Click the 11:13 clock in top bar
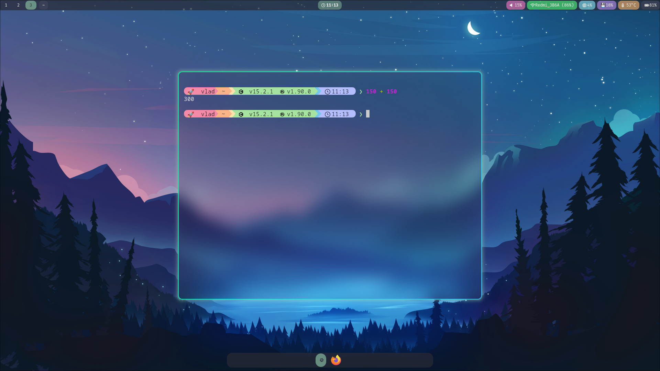This screenshot has height=371, width=660. click(330, 5)
